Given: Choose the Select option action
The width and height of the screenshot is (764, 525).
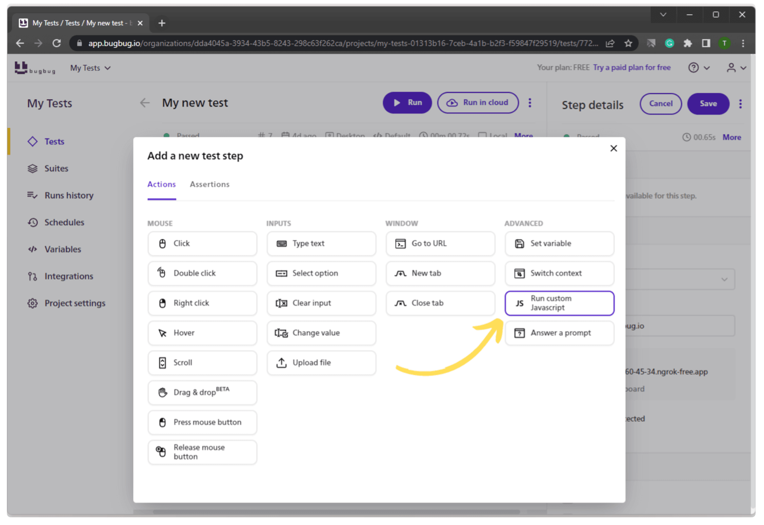Looking at the screenshot, I should [x=321, y=273].
